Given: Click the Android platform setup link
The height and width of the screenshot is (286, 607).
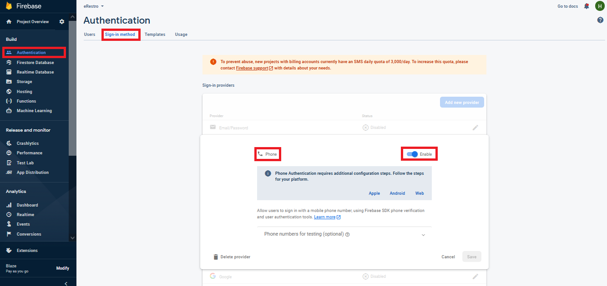Looking at the screenshot, I should [397, 193].
